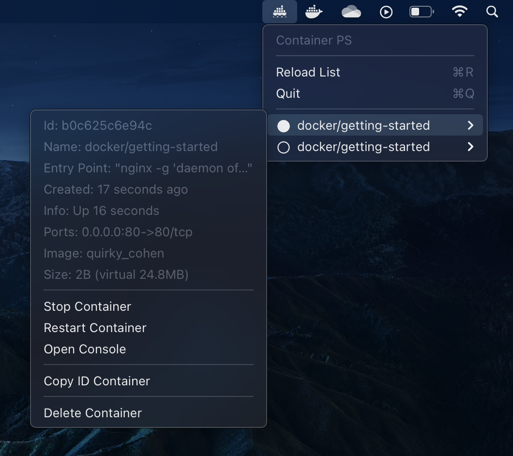Click the Created: 17 seconds ago row
This screenshot has height=456, width=513.
click(149, 190)
